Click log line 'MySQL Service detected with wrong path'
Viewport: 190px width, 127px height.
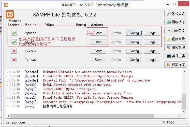point(77,85)
